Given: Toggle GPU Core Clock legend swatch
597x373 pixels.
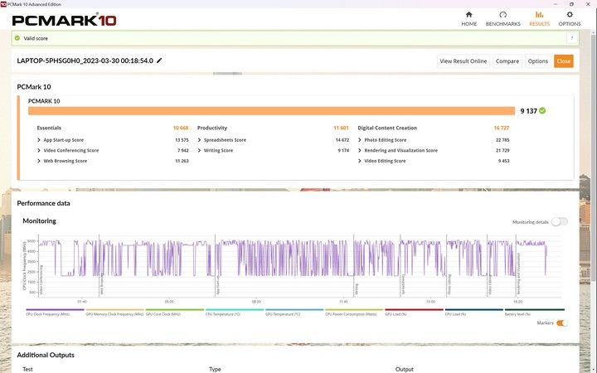Looking at the screenshot, I should (175, 310).
